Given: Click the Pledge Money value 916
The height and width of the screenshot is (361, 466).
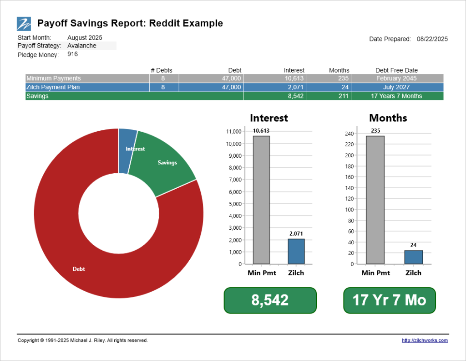Looking at the screenshot, I should [x=72, y=54].
